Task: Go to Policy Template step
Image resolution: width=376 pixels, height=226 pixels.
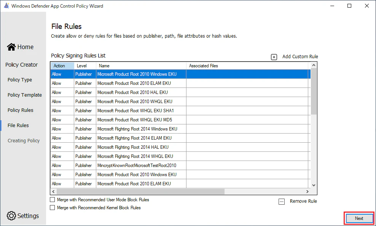Action: pyautogui.click(x=25, y=95)
